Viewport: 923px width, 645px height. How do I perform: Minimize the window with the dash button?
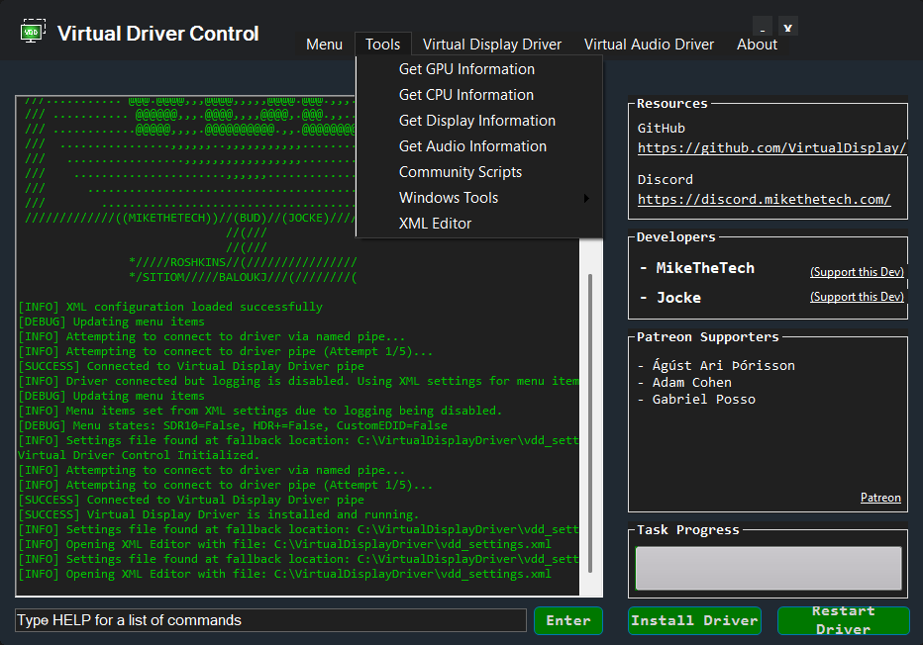[763, 27]
